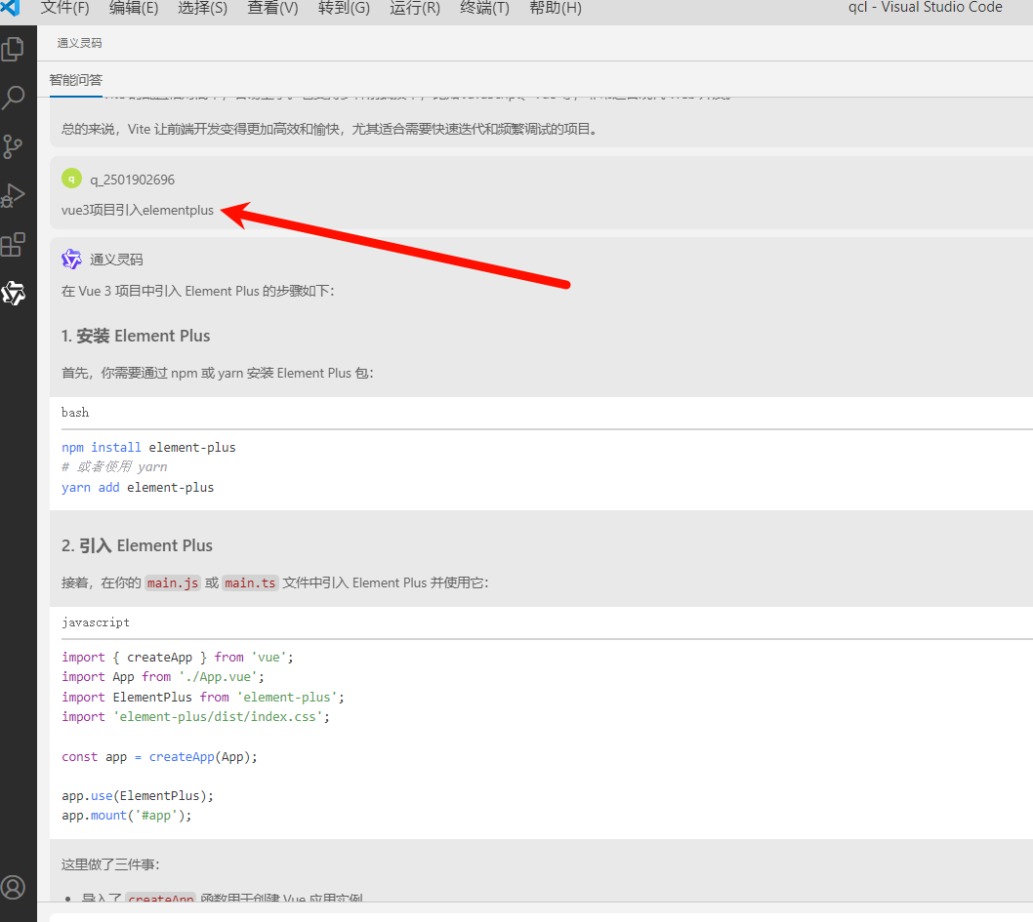
Task: Click the intro line 在 Vue 3 项目中引入 Element Plus
Action: (197, 291)
